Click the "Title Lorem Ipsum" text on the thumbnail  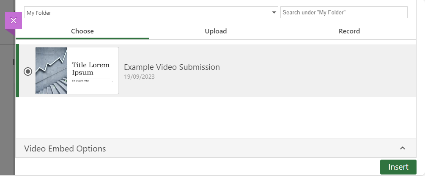91,69
